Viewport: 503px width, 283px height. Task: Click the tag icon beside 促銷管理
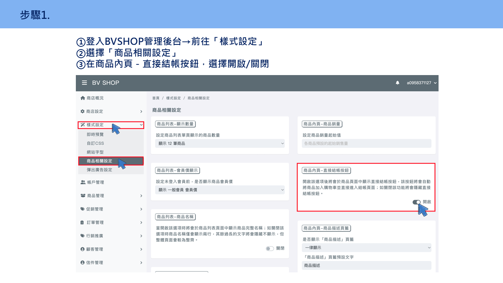[x=83, y=209]
